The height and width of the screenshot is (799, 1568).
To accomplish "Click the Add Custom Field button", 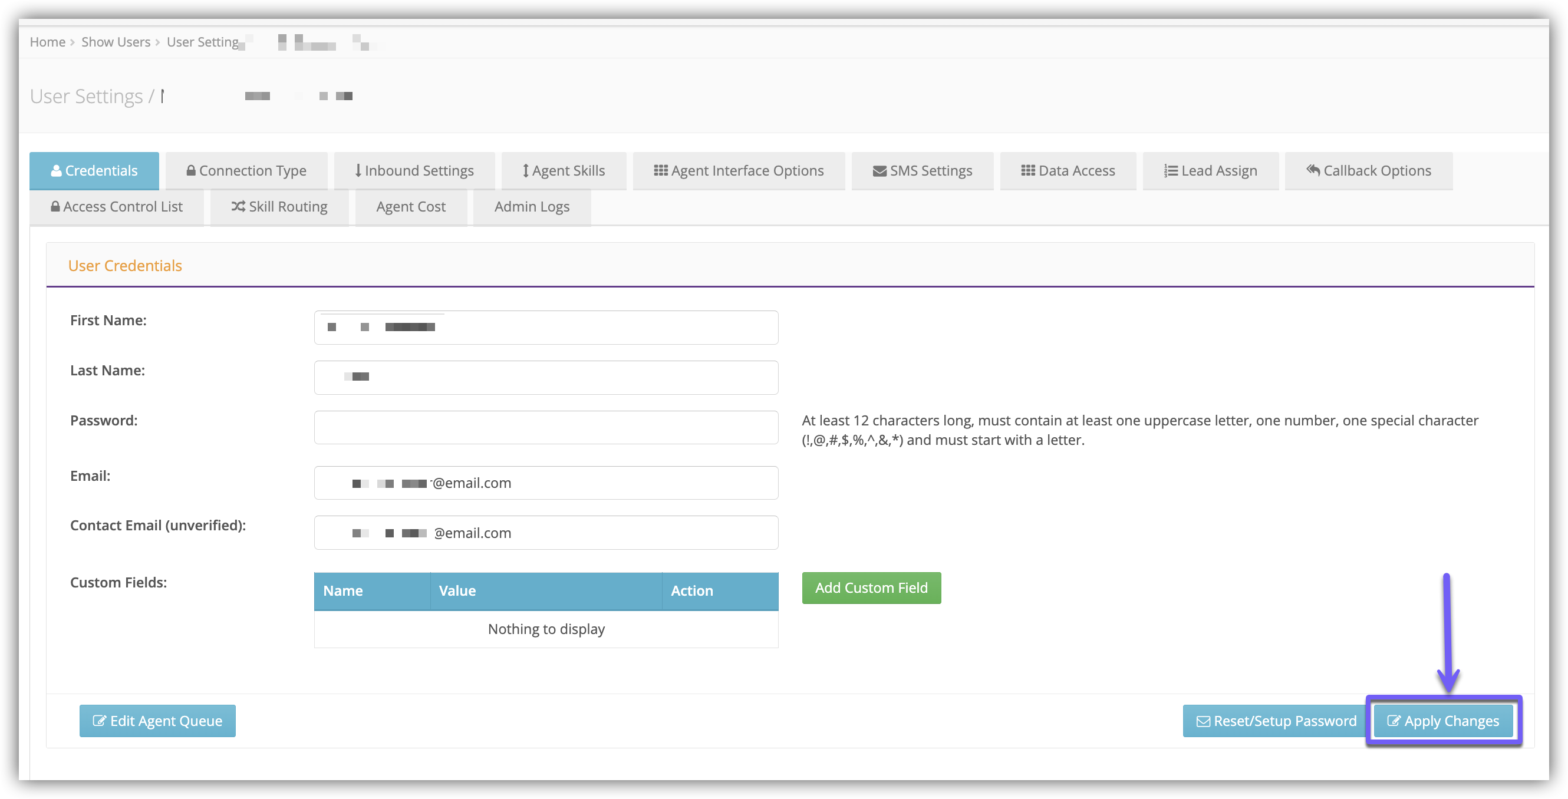I will pyautogui.click(x=871, y=588).
